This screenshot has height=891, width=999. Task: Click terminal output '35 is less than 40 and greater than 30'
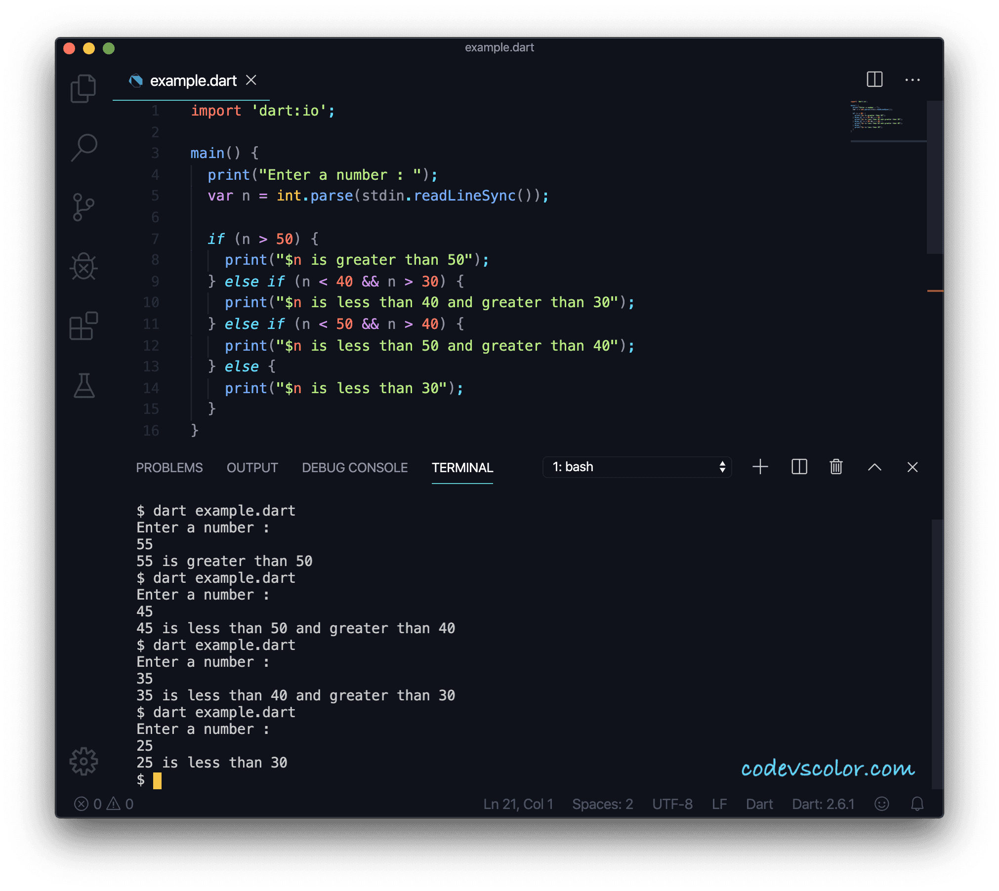tap(295, 695)
